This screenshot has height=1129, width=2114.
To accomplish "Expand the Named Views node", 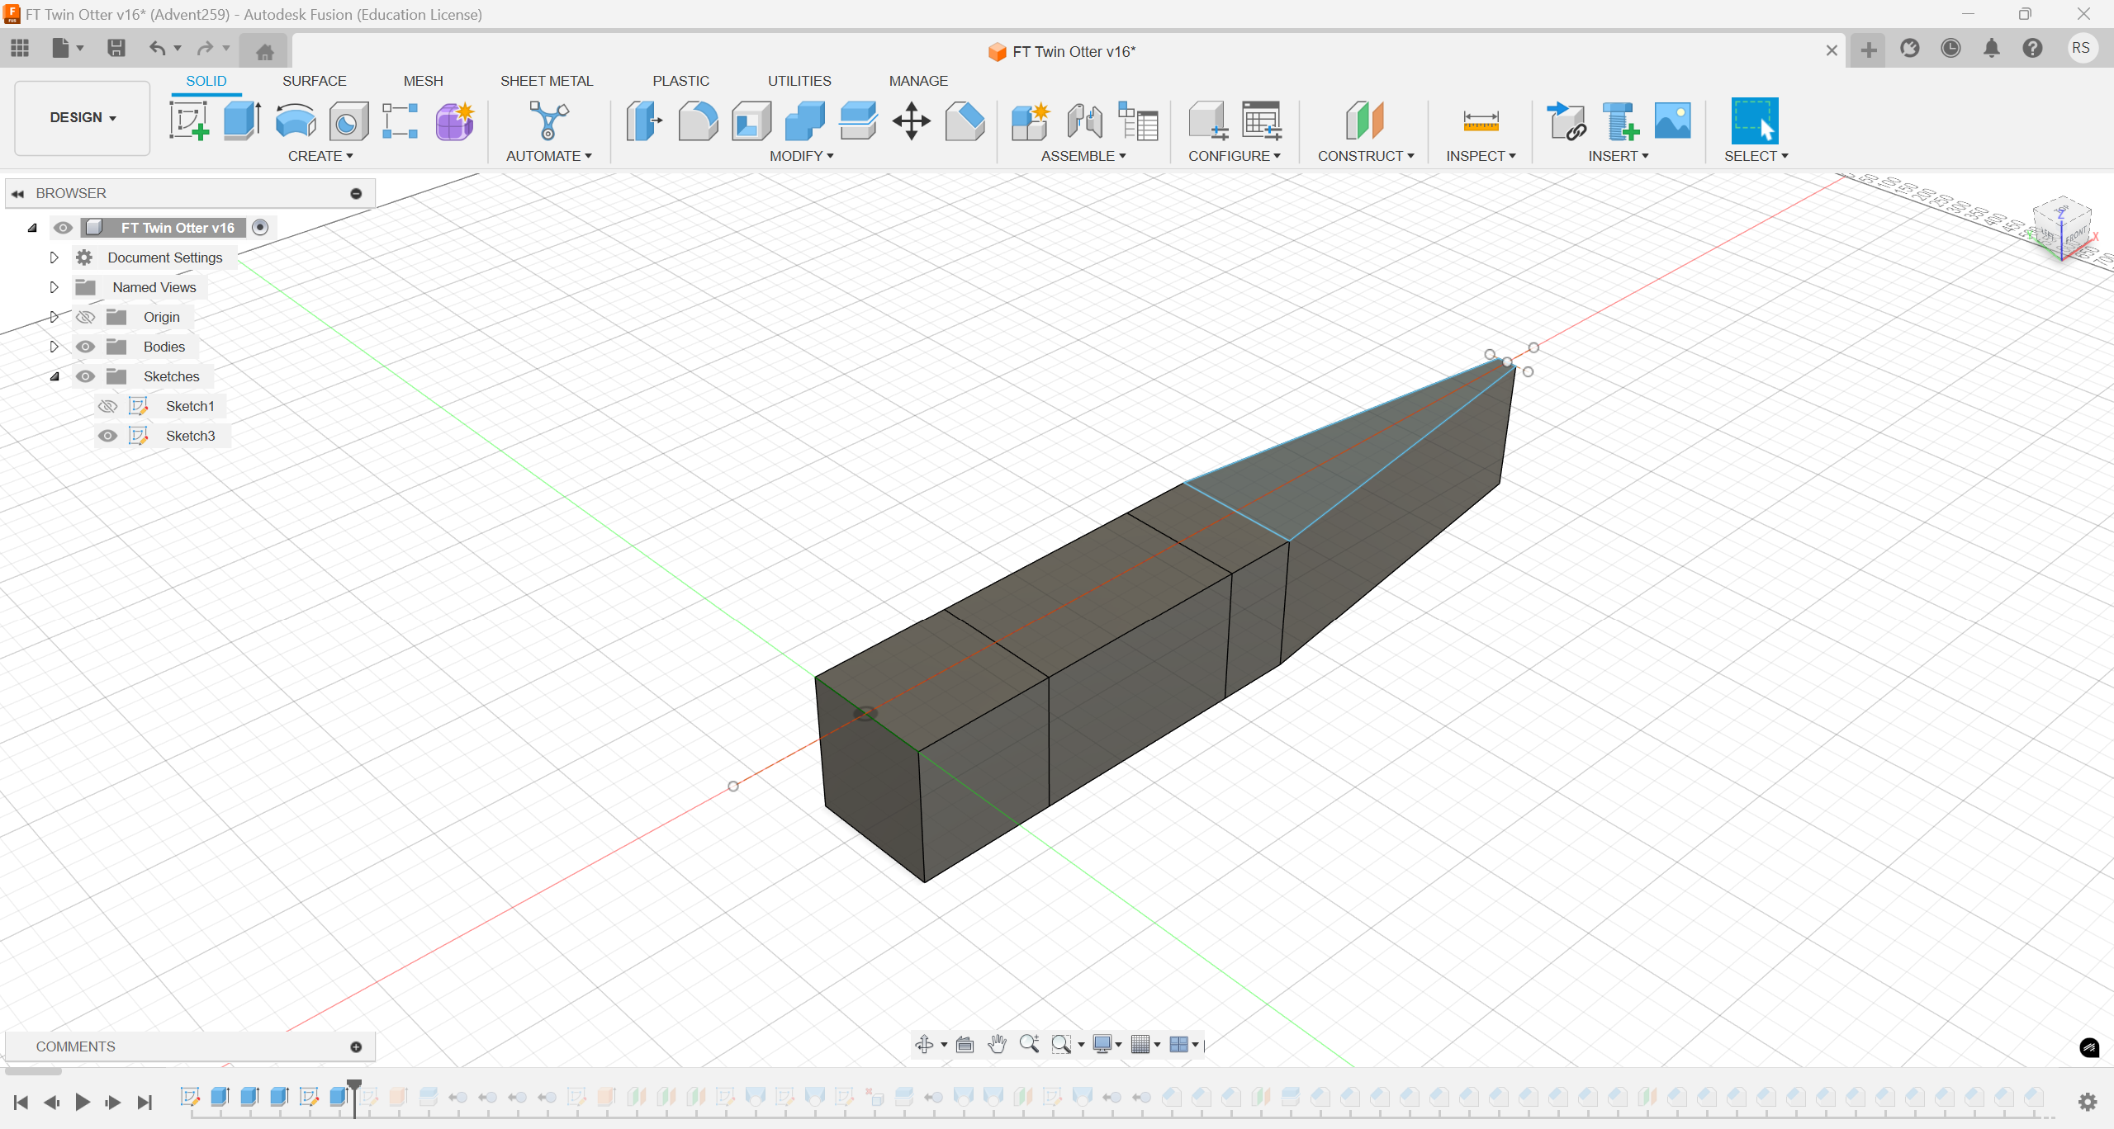I will 55,287.
